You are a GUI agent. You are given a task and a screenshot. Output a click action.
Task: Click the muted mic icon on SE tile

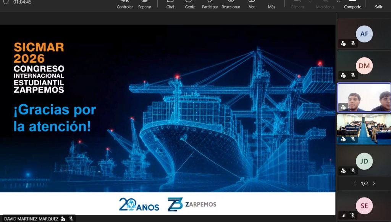(x=352, y=215)
